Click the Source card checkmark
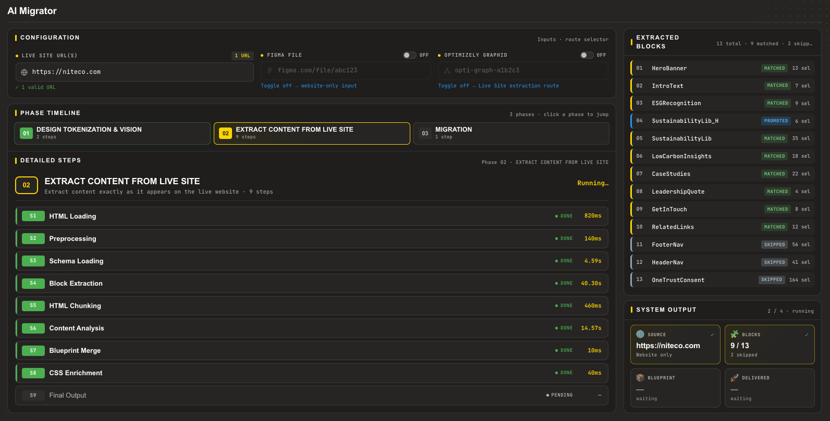 [x=712, y=335]
